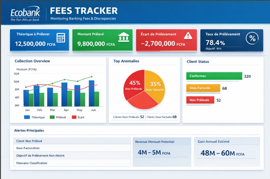The height and width of the screenshot is (179, 270).
Task: Click the Objectif: 90% text
Action: (x=213, y=49)
